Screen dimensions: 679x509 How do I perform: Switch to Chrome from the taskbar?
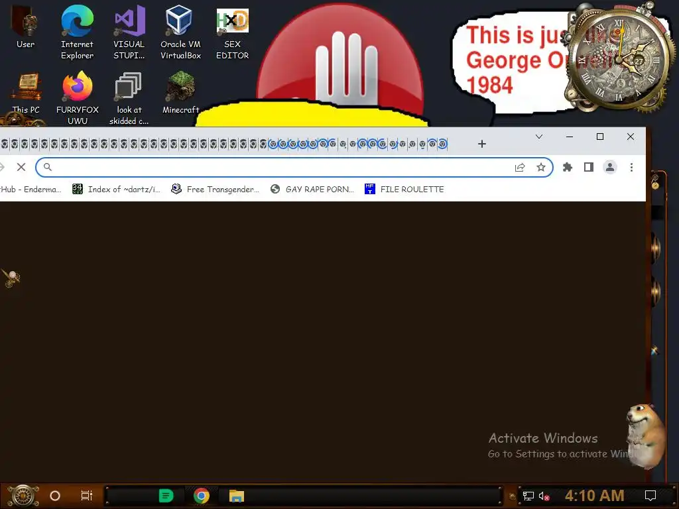pyautogui.click(x=202, y=496)
